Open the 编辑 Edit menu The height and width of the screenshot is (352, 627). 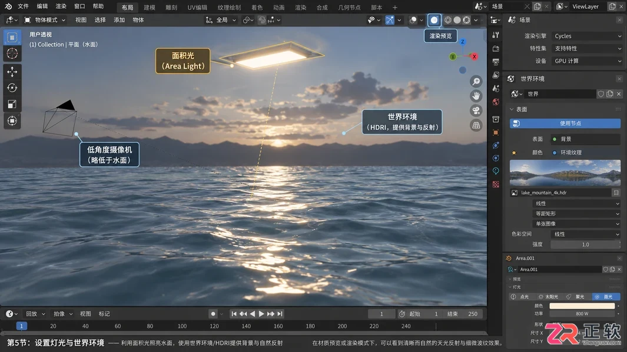pyautogui.click(x=42, y=6)
